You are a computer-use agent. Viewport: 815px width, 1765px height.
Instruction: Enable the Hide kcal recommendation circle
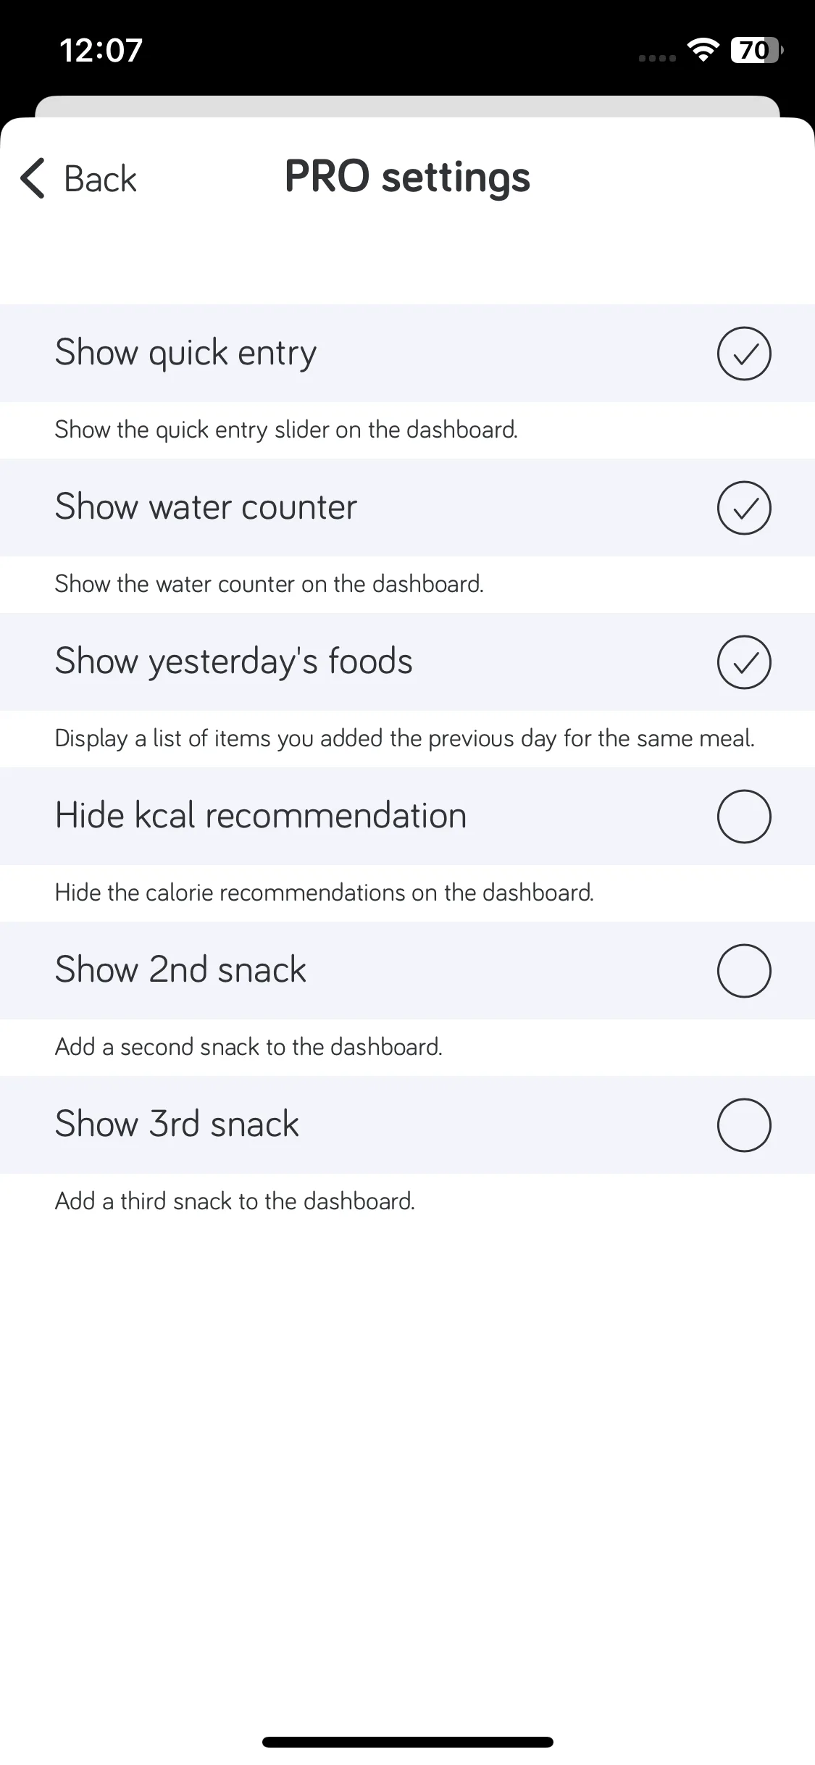pyautogui.click(x=744, y=817)
